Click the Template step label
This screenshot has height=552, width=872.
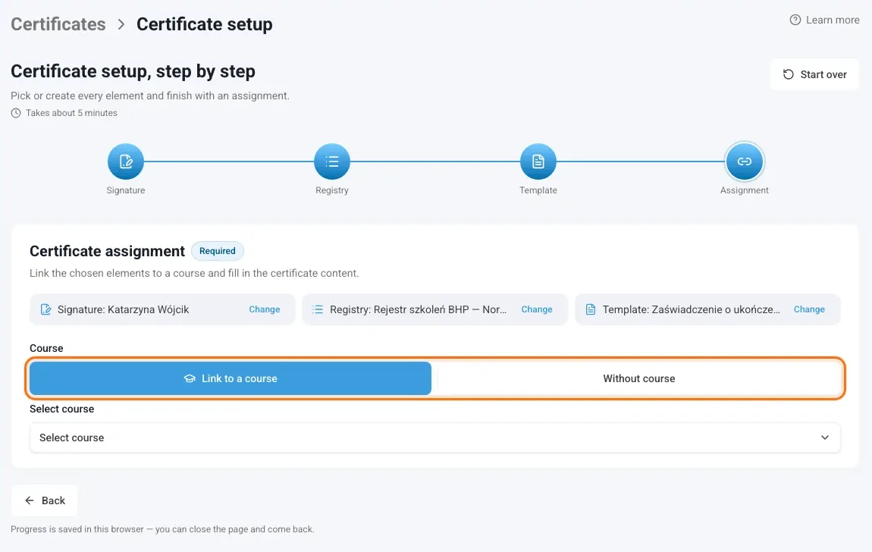tap(538, 190)
